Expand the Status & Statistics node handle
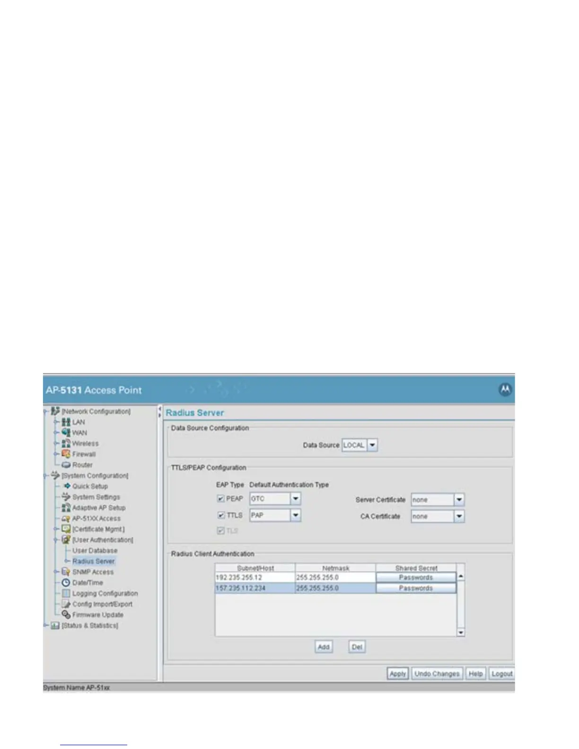 click(46, 626)
